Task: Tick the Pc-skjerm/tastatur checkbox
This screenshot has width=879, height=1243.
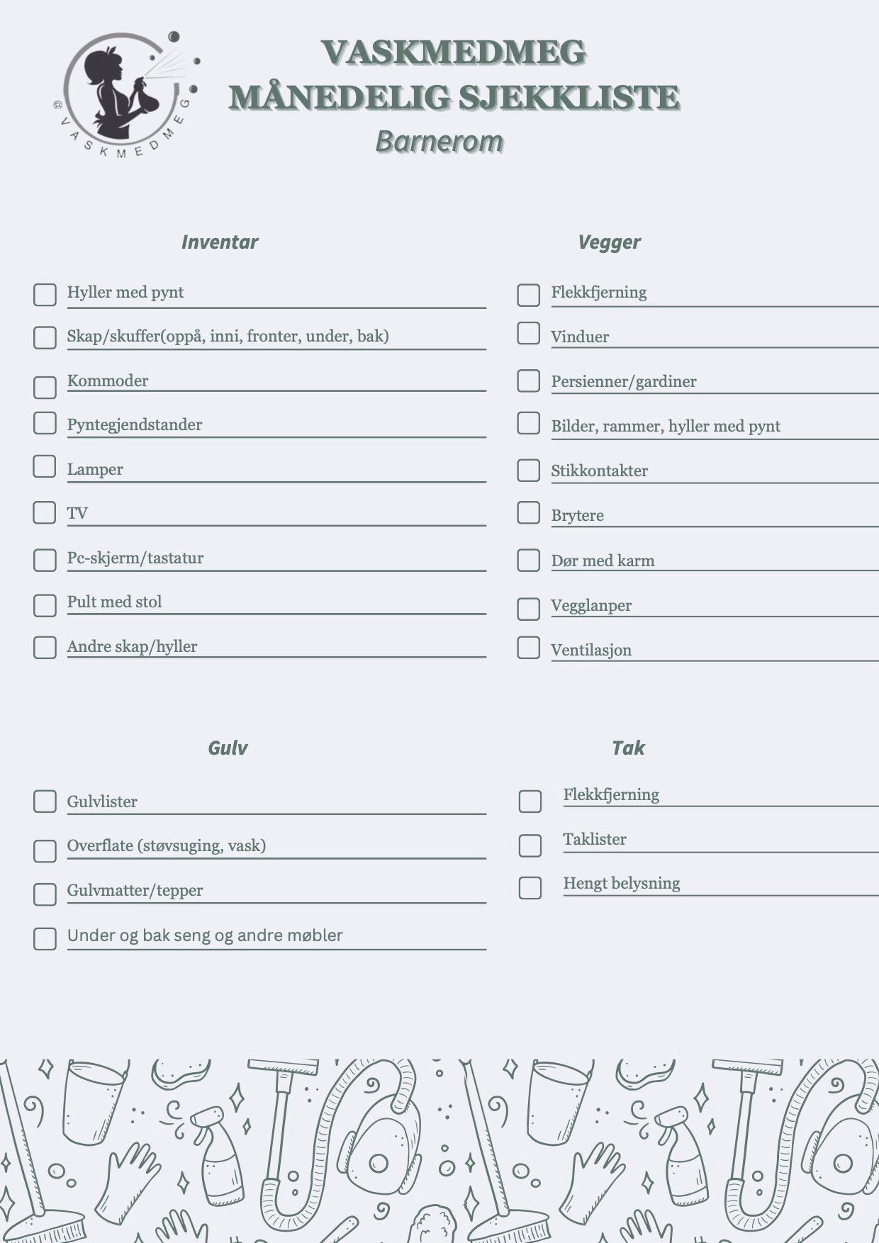Action: (x=45, y=560)
